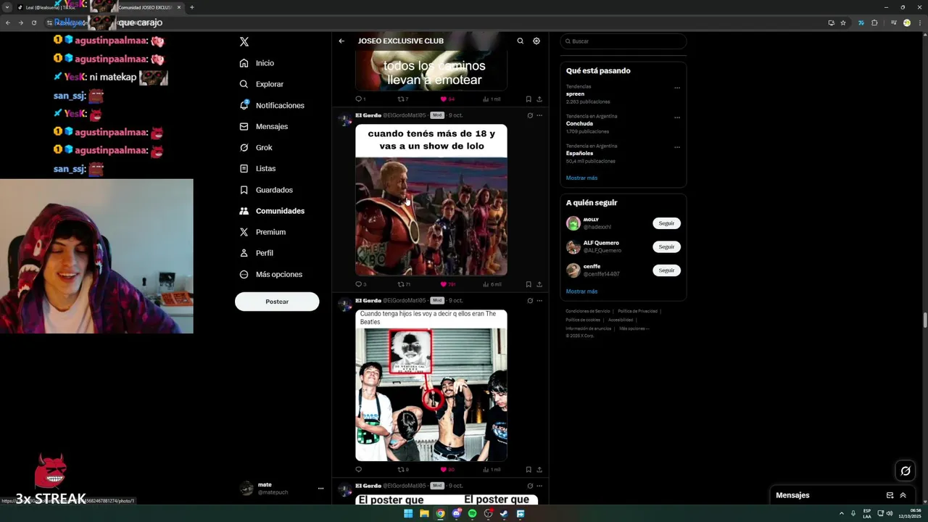
Task: Open options menu for Conchuda trend
Action: click(677, 117)
